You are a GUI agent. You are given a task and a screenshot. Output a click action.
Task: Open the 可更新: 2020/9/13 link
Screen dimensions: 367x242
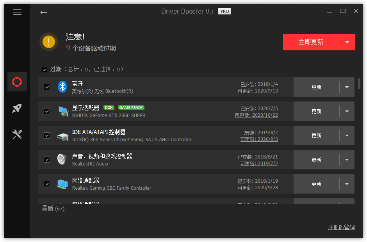click(258, 91)
